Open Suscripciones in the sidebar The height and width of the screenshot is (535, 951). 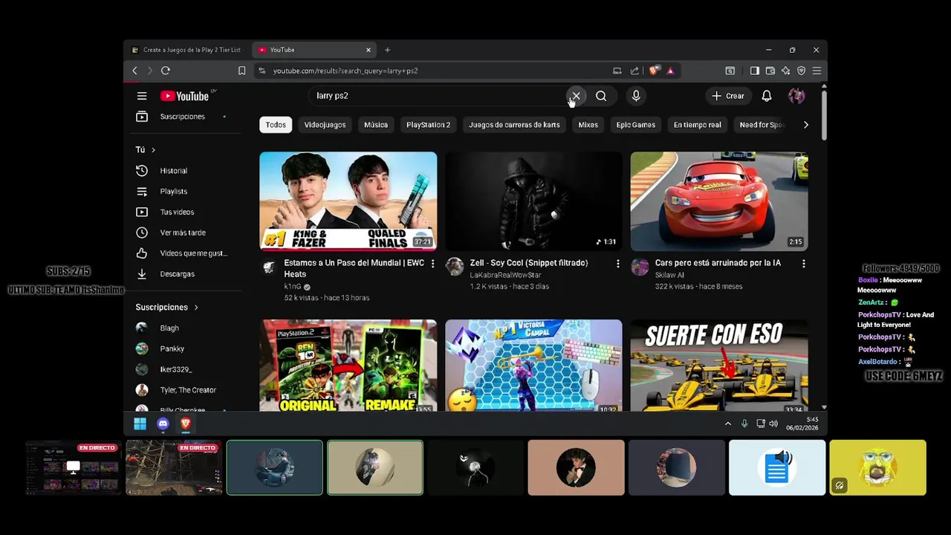(182, 117)
